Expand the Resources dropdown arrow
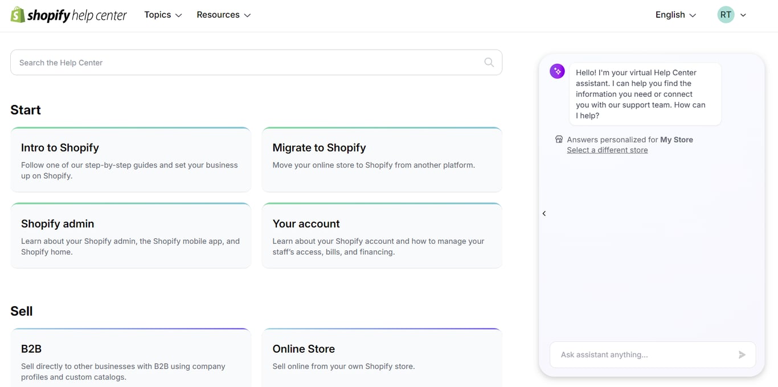Screen dimensions: 778x387 (x=247, y=15)
